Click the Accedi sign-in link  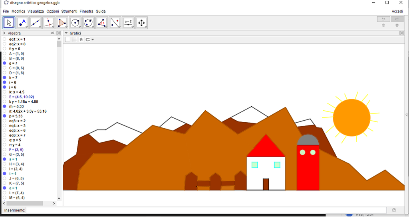[397, 12]
